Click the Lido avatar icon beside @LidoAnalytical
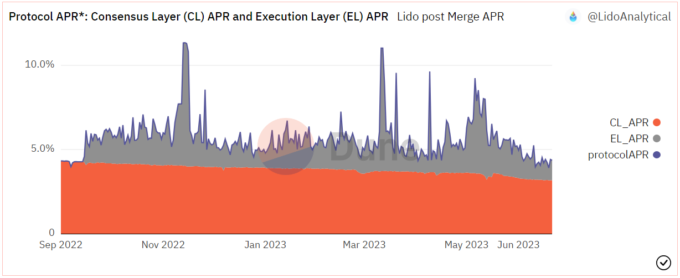 click(573, 17)
